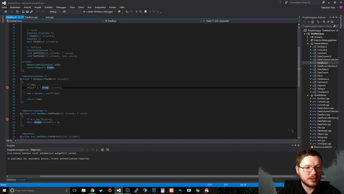Select DataTable.h in Solution Explorer
Viewport: 344px width, 194px height.
pos(323,70)
